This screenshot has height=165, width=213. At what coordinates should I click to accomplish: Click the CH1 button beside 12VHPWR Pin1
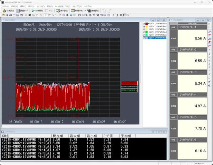[x=173, y=28]
